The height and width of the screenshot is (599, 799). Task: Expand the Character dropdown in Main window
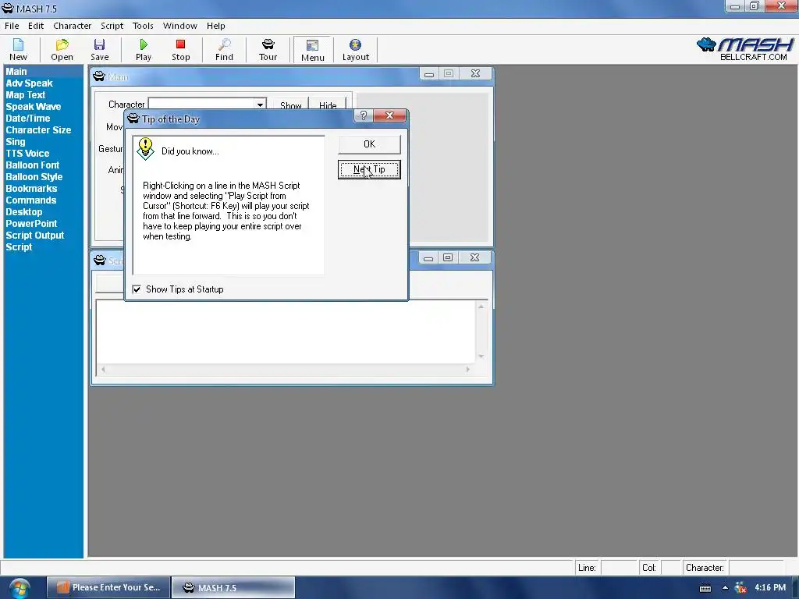[x=260, y=105]
